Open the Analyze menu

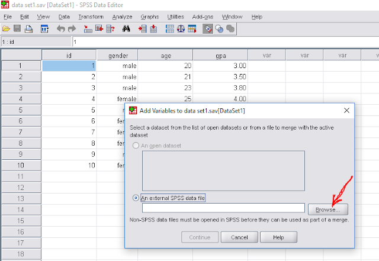point(122,17)
